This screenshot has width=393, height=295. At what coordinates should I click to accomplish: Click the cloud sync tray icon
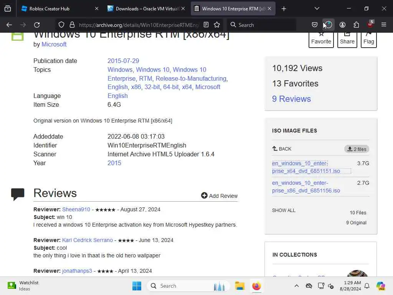click(309, 286)
